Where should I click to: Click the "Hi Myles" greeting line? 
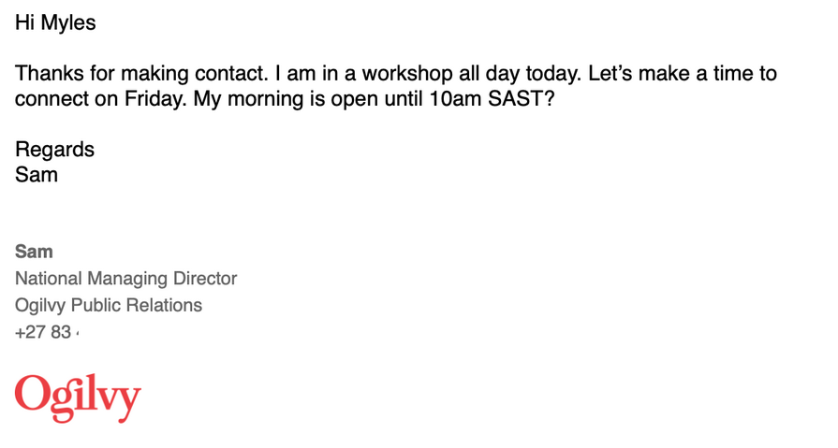click(x=55, y=23)
